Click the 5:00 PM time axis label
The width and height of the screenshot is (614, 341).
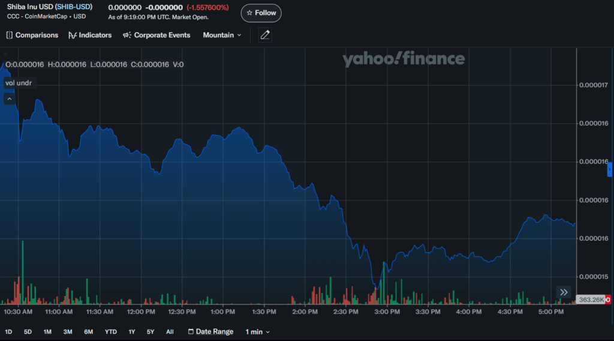point(551,312)
